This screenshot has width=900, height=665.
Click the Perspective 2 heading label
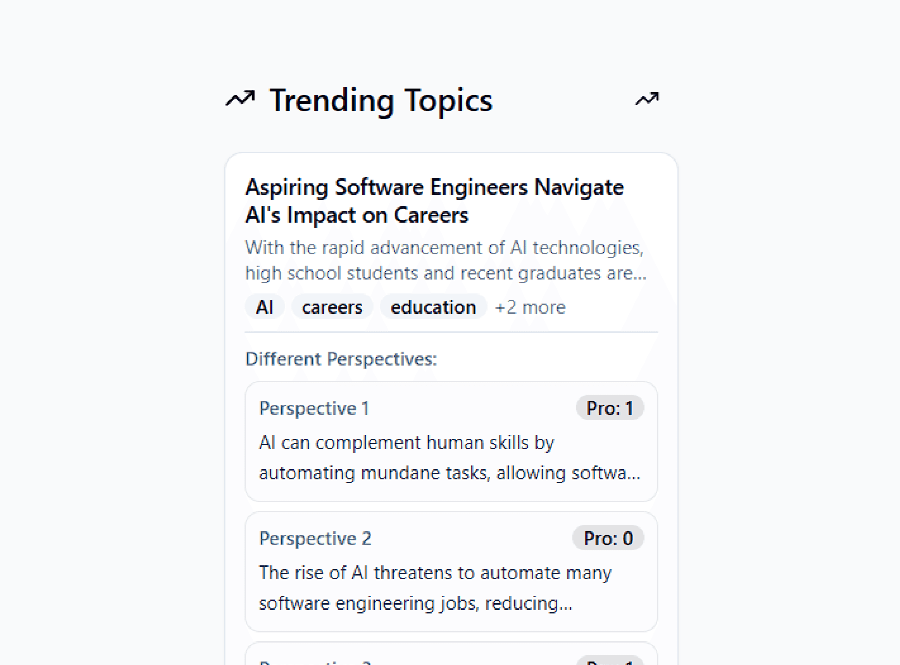tap(315, 539)
